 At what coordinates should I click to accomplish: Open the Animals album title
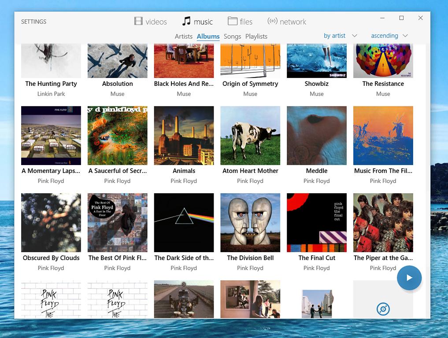click(184, 171)
